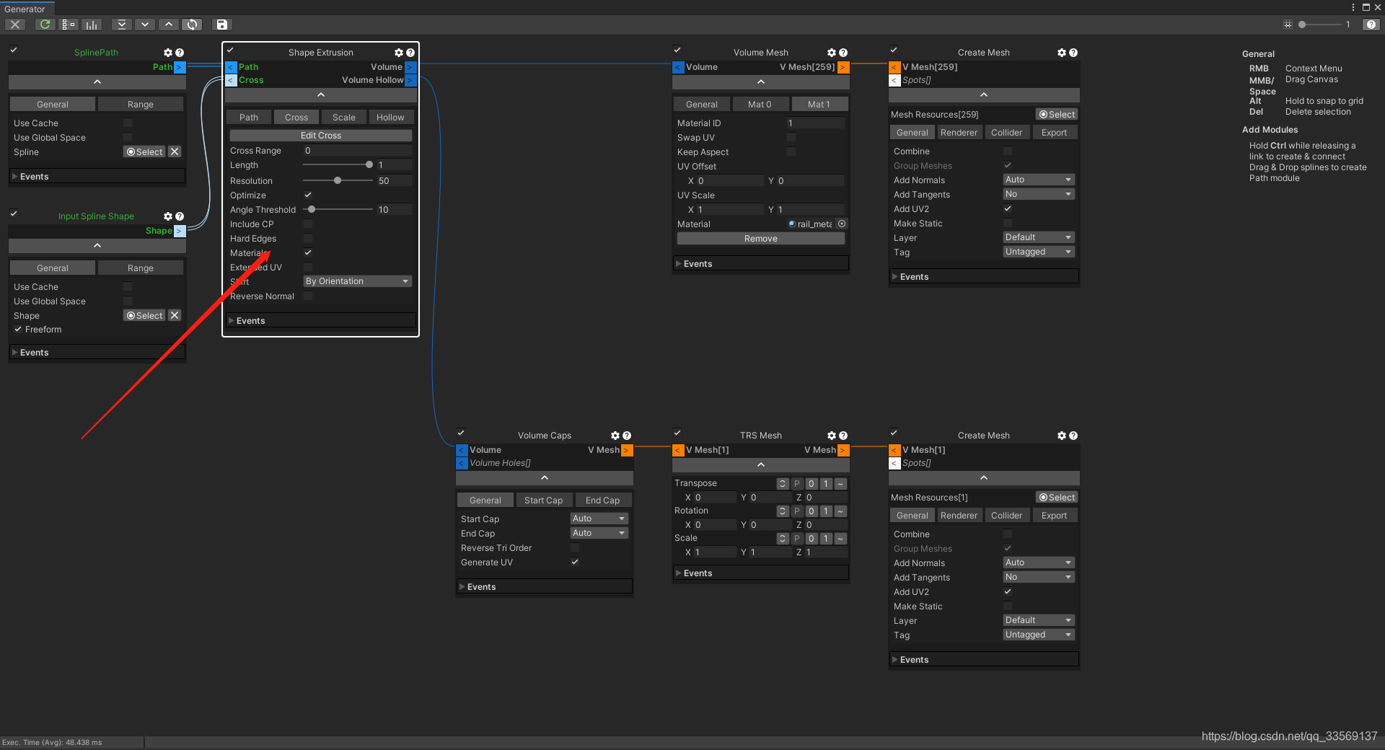Image resolution: width=1385 pixels, height=750 pixels.
Task: Open Add Tangents dropdown in upper Create Mesh
Action: (x=1039, y=194)
